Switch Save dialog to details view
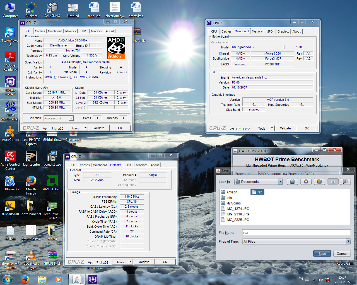This screenshot has width=357, height=285. coord(345,181)
